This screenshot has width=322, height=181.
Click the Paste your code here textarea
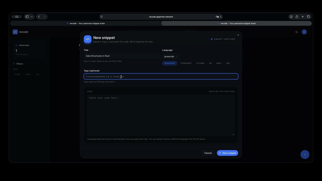tap(161, 115)
